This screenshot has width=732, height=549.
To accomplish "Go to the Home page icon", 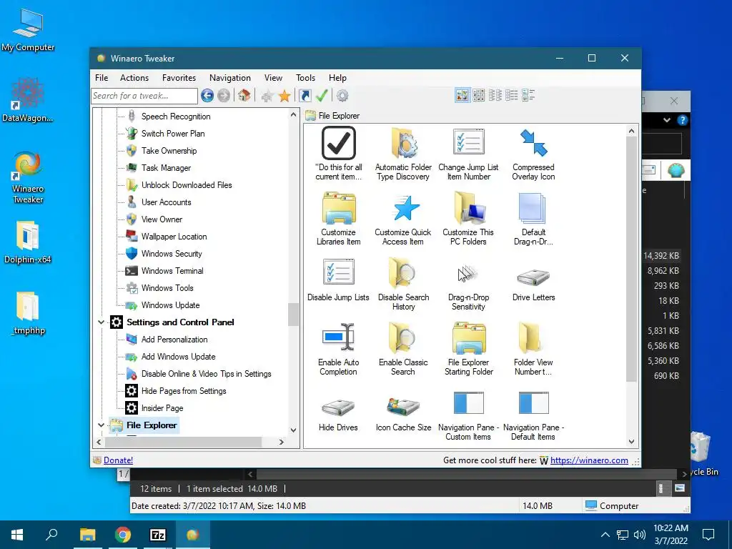I will coord(244,96).
